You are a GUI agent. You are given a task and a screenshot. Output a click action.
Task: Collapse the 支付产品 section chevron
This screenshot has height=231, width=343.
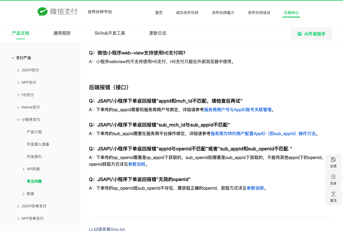coord(13,58)
